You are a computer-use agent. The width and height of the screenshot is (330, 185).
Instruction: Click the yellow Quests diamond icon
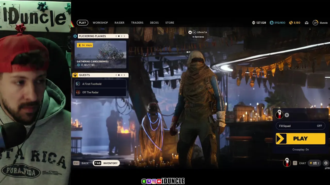[x=75, y=75]
